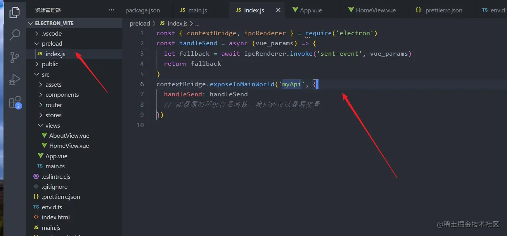
Task: Click the 'require' call on line 1
Action: pyautogui.click(x=318, y=33)
